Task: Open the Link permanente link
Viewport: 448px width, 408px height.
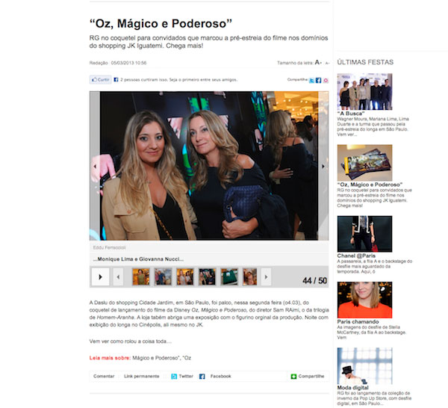Action: [141, 377]
